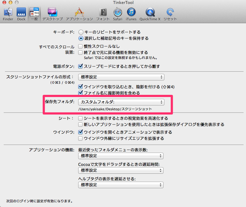Click the リセット toolbar icon
Screen dimensions: 246x207
pos(170,14)
